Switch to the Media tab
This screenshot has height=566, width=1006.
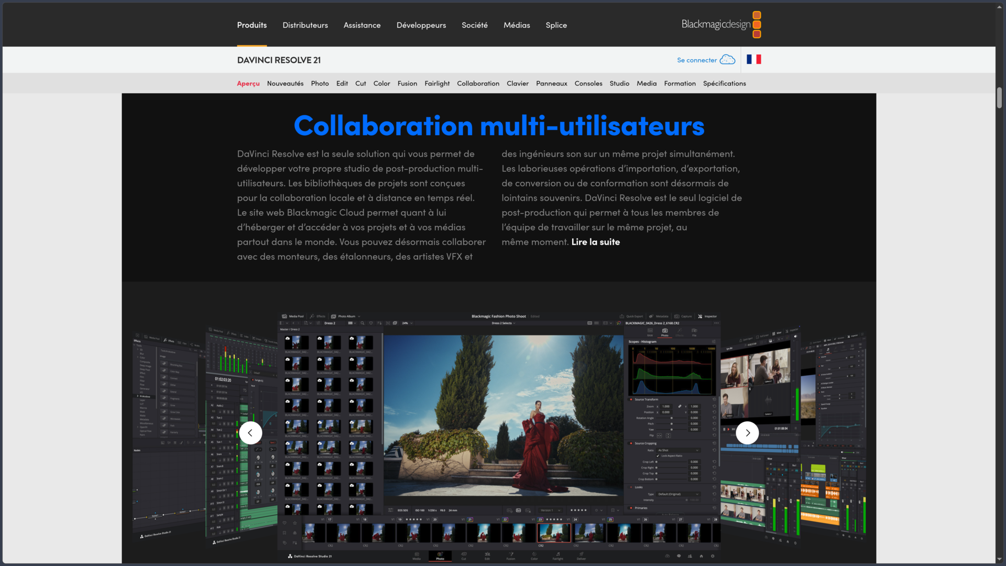[x=647, y=83]
